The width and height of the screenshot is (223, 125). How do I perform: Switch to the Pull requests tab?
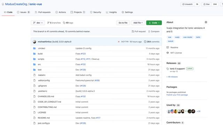coord(43,12)
